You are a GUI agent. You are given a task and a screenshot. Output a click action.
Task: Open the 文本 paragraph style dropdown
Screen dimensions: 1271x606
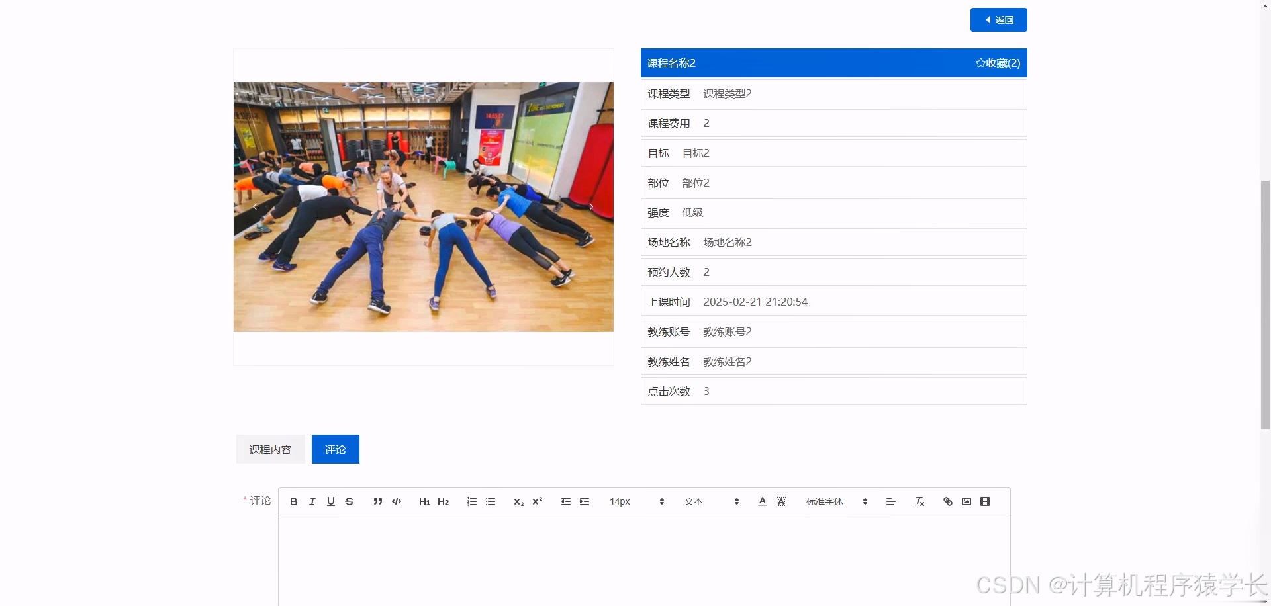(694, 501)
